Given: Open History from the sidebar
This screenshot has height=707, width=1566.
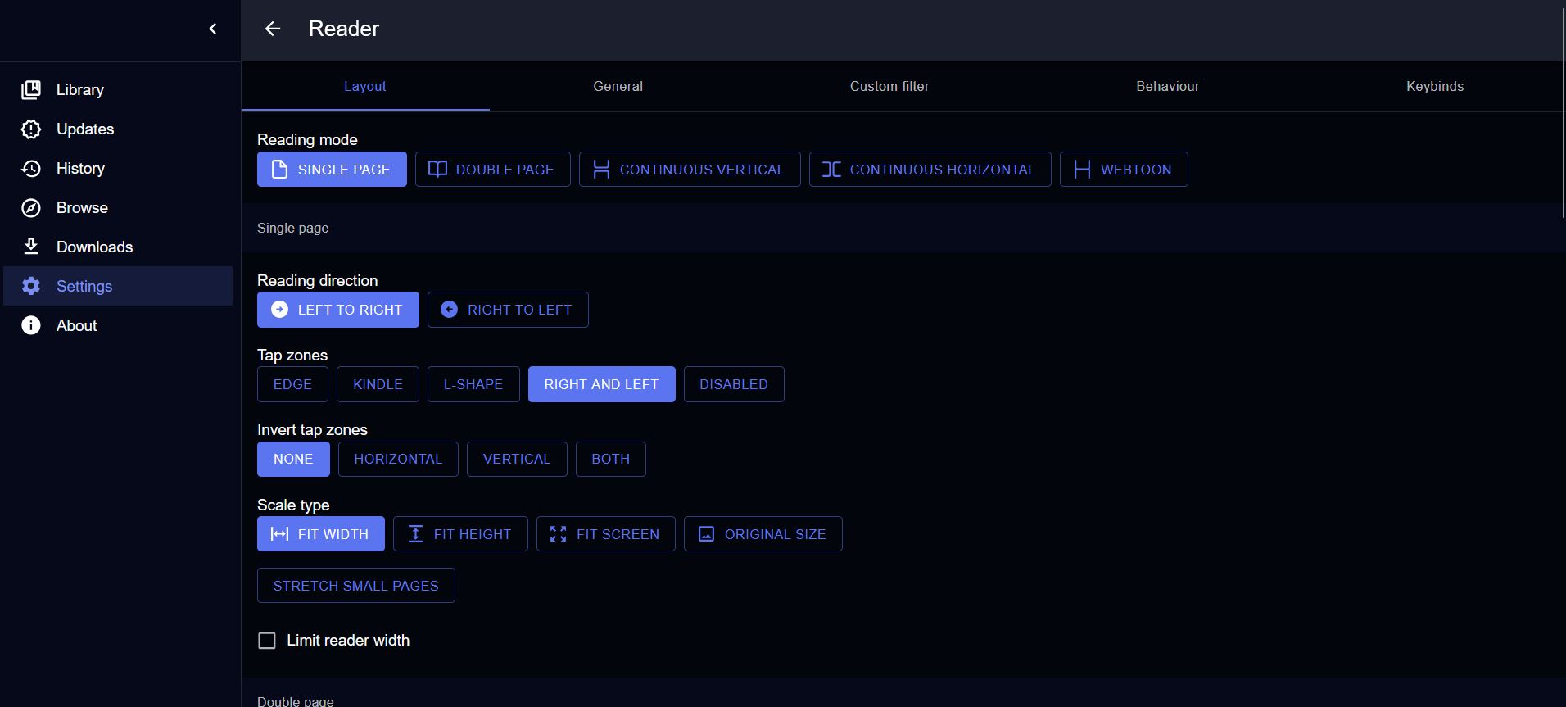Looking at the screenshot, I should pos(118,168).
